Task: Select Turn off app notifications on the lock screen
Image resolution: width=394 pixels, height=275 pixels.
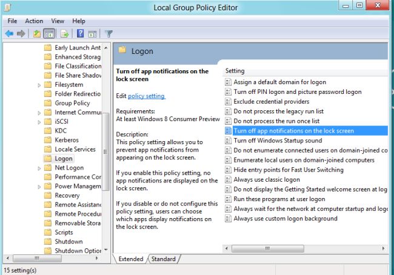Action: click(310, 131)
